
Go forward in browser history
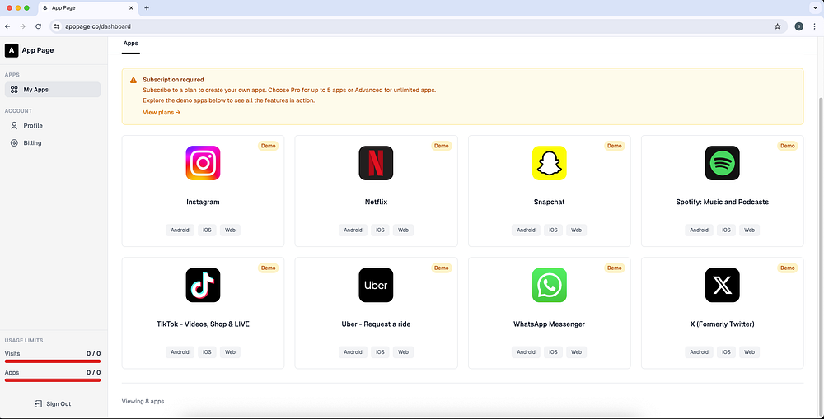[22, 26]
